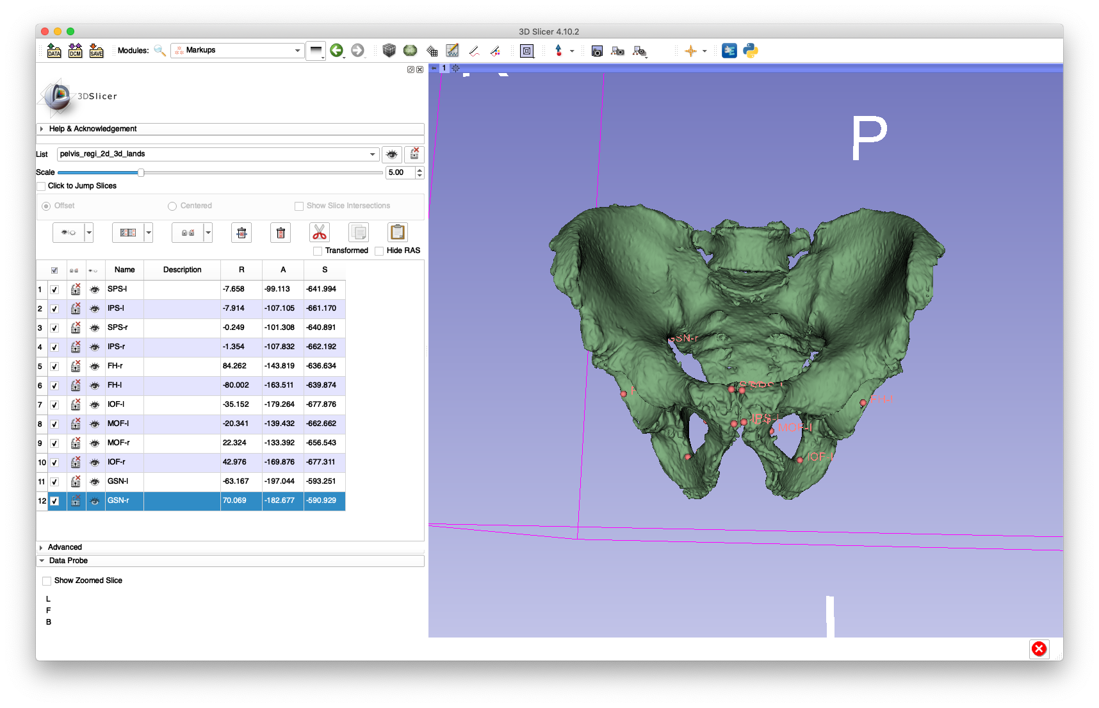1099x708 pixels.
Task: Uncheck the SPS-l row selected checkbox
Action: 54,290
